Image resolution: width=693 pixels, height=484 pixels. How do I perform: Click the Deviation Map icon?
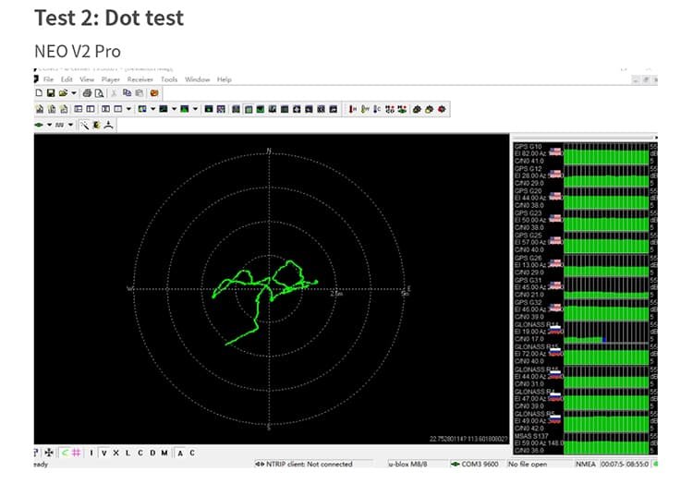[209, 109]
